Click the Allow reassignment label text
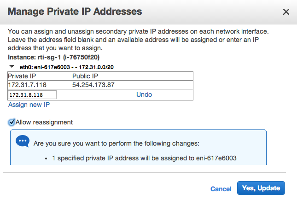Screen dimensions: 297x200 pyautogui.click(x=44, y=122)
